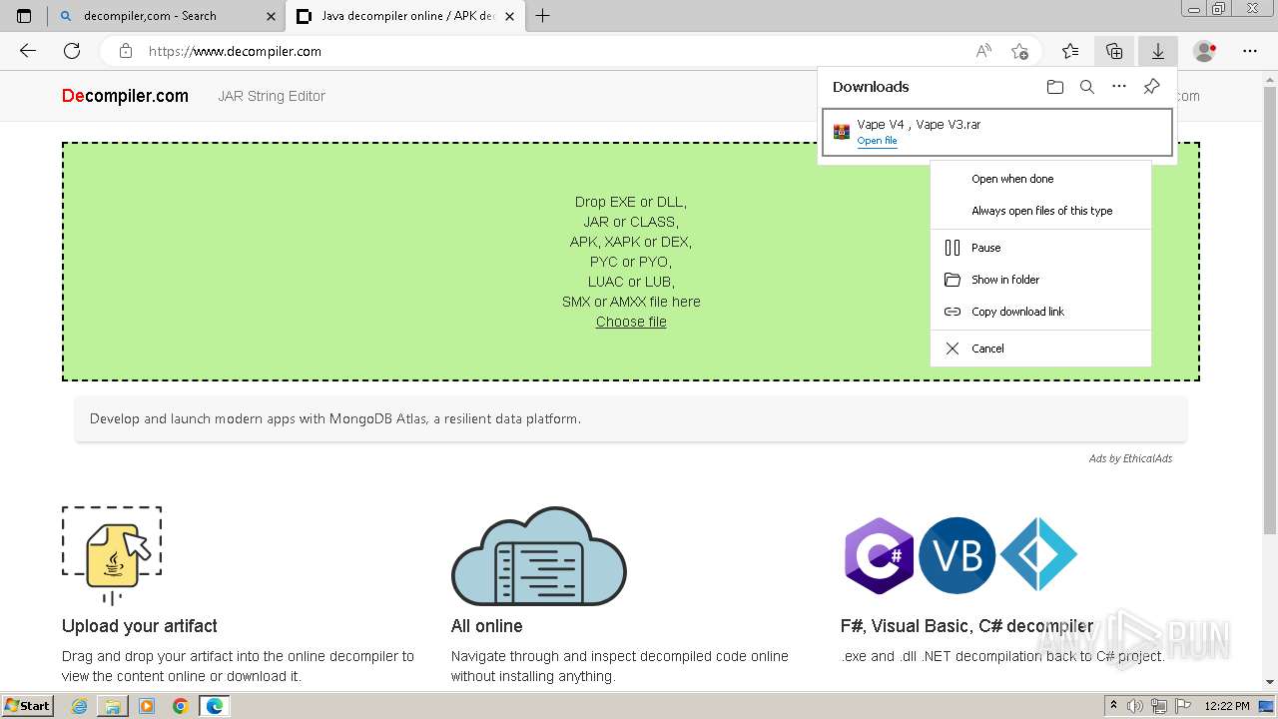Viewport: 1278px width, 719px height.
Task: Pause the download from context menu
Action: pos(1040,248)
